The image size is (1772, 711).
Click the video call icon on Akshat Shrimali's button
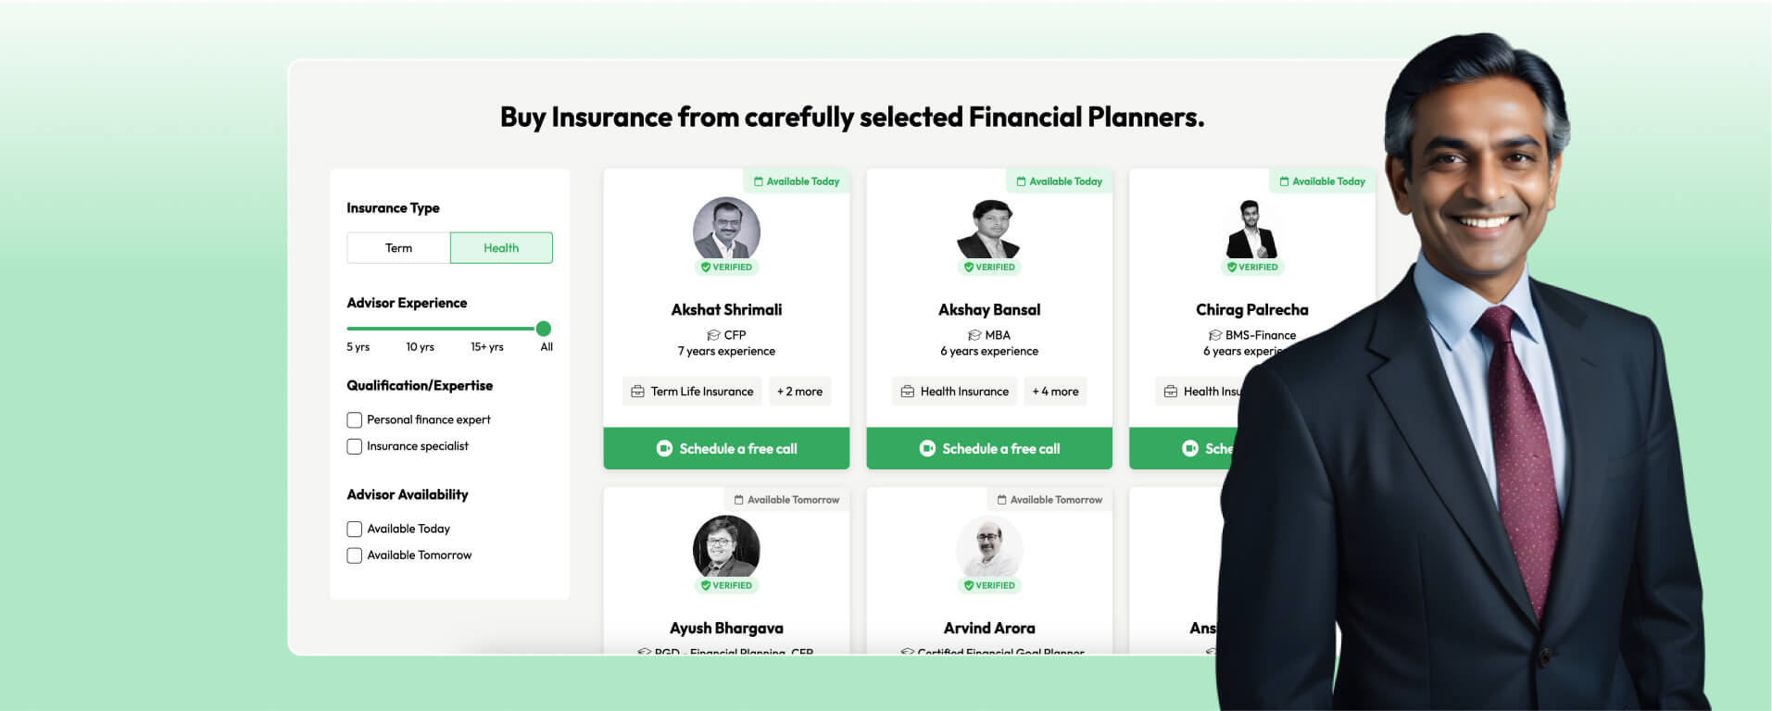pos(664,448)
